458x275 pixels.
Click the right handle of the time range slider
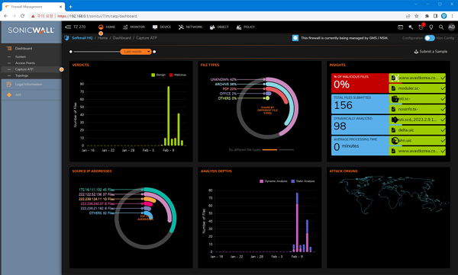154,52
